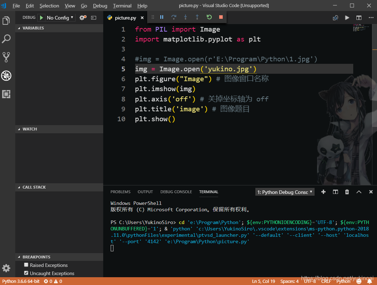
Task: Step into in the debug toolbar
Action: [185, 17]
